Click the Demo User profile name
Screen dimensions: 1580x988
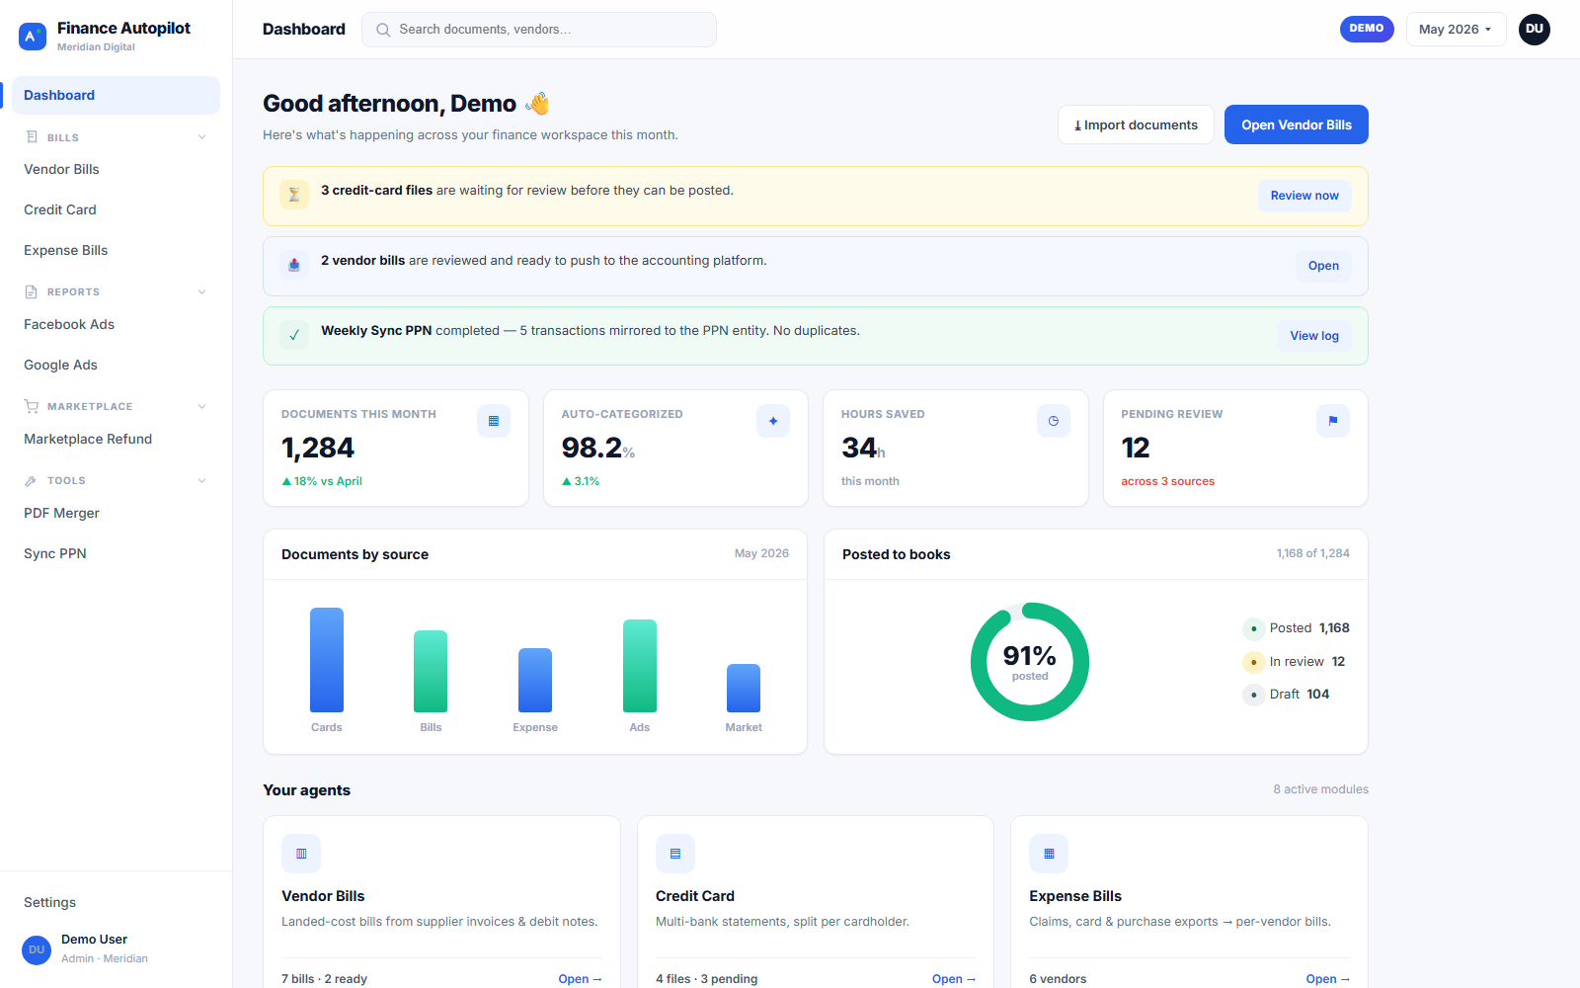(x=94, y=940)
